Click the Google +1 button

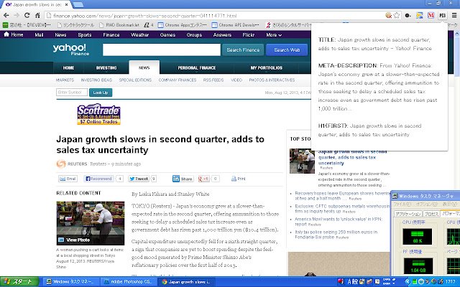pyautogui.click(x=204, y=179)
